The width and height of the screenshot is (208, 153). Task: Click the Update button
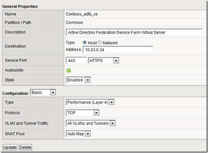(10, 147)
